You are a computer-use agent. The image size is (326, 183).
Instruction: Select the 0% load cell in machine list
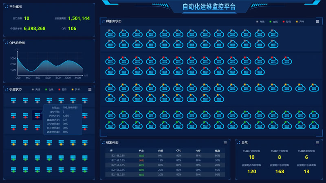click(x=160, y=156)
